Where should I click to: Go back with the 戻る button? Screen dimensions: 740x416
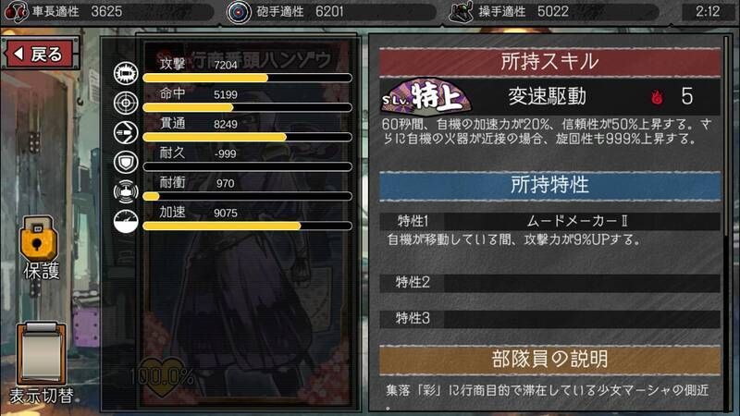click(40, 54)
